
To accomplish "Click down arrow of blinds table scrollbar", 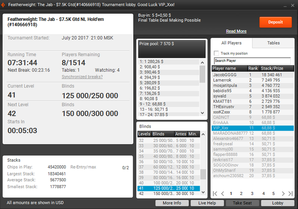I will (x=203, y=192).
